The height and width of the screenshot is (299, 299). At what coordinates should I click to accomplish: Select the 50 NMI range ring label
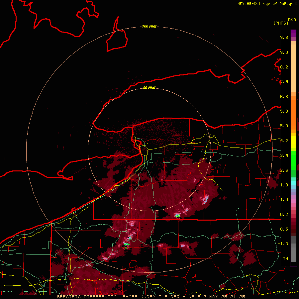[149, 88]
